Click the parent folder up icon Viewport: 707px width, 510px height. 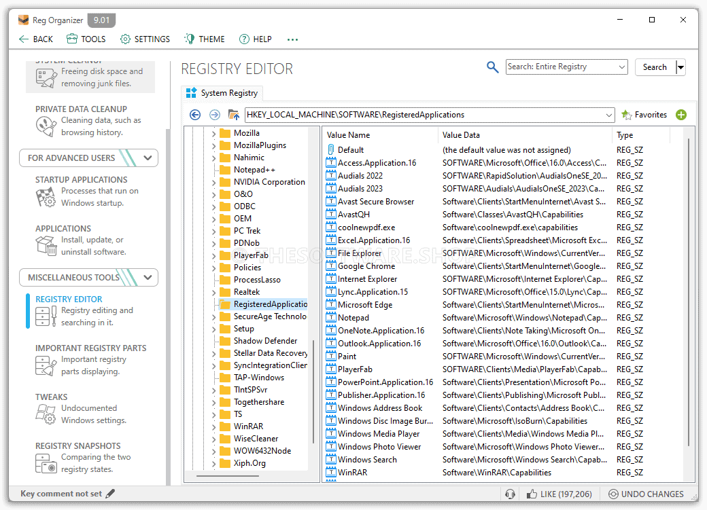point(234,115)
